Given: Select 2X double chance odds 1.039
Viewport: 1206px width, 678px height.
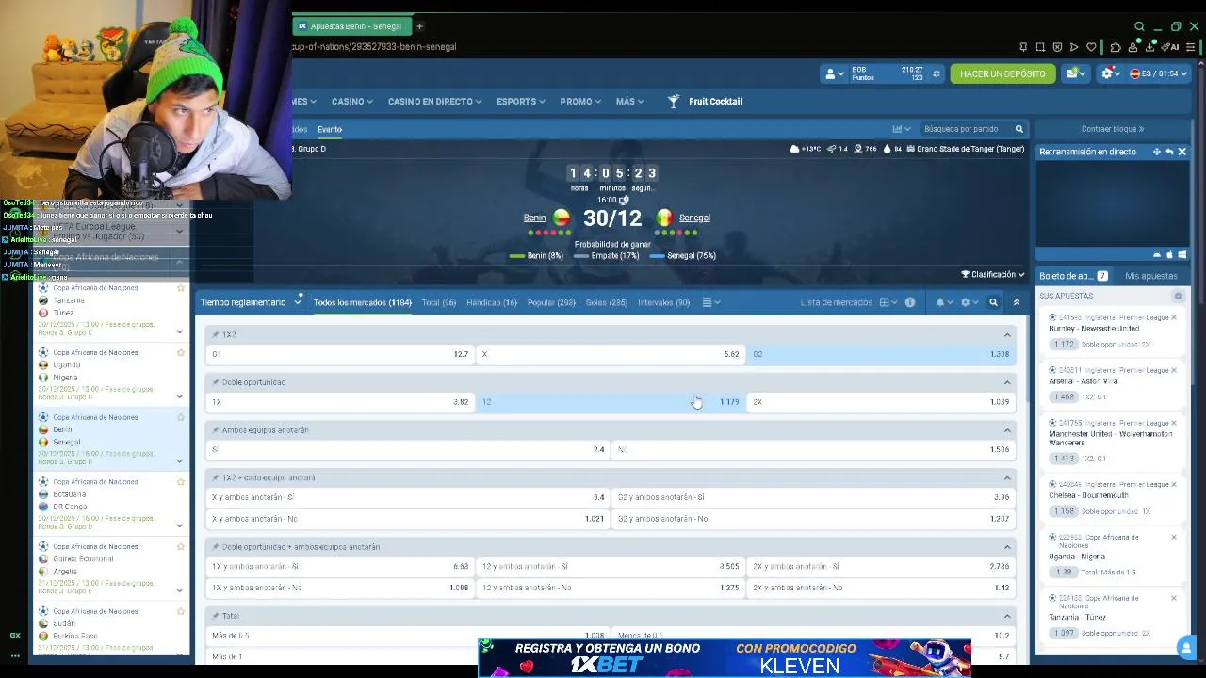Looking at the screenshot, I should pos(881,402).
